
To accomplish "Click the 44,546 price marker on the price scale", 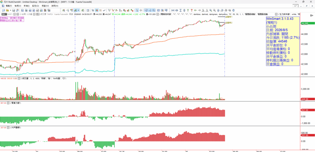I will point(307,24).
